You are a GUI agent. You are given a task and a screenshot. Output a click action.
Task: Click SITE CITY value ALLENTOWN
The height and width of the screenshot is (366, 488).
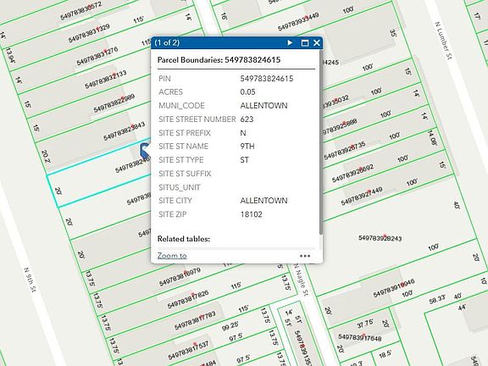[263, 201]
